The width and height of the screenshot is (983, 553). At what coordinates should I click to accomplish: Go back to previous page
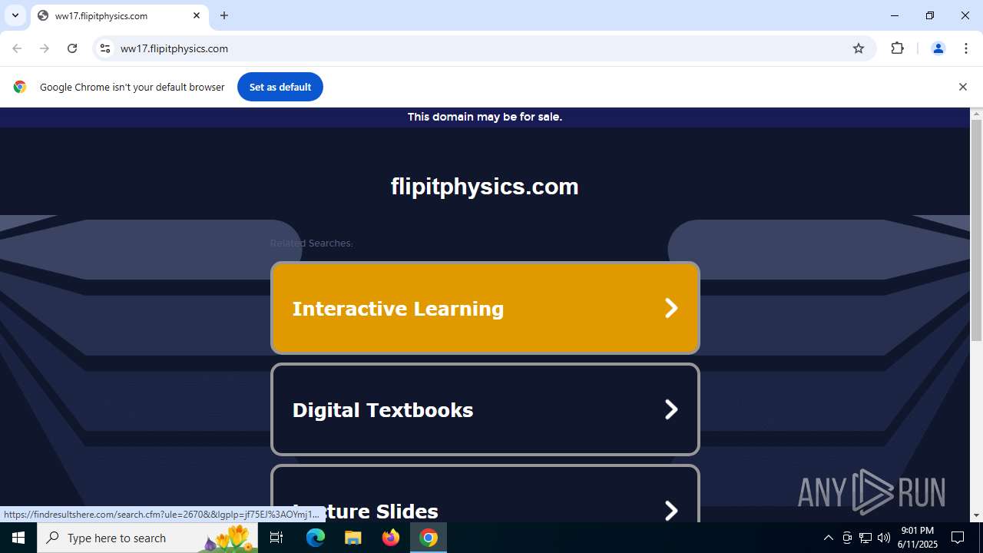17,48
